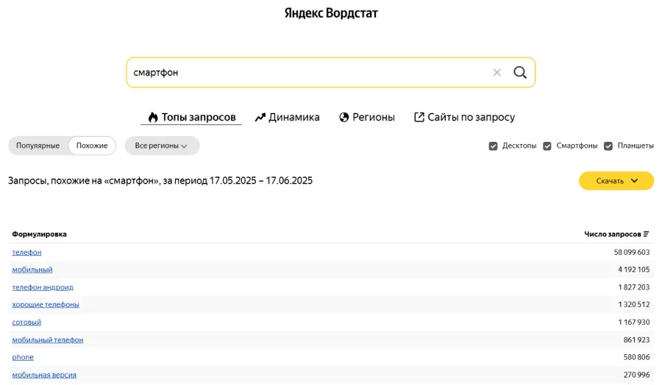Click the sort icon beside Число запросов

(x=647, y=234)
